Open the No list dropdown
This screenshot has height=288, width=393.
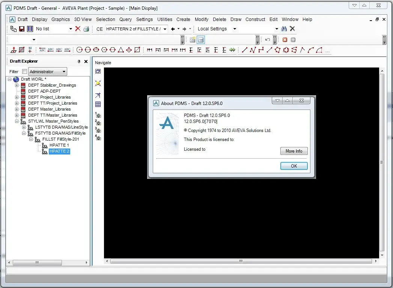tap(71, 29)
